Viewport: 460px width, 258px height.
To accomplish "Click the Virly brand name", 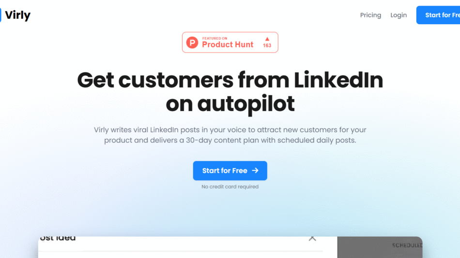I will click(17, 15).
